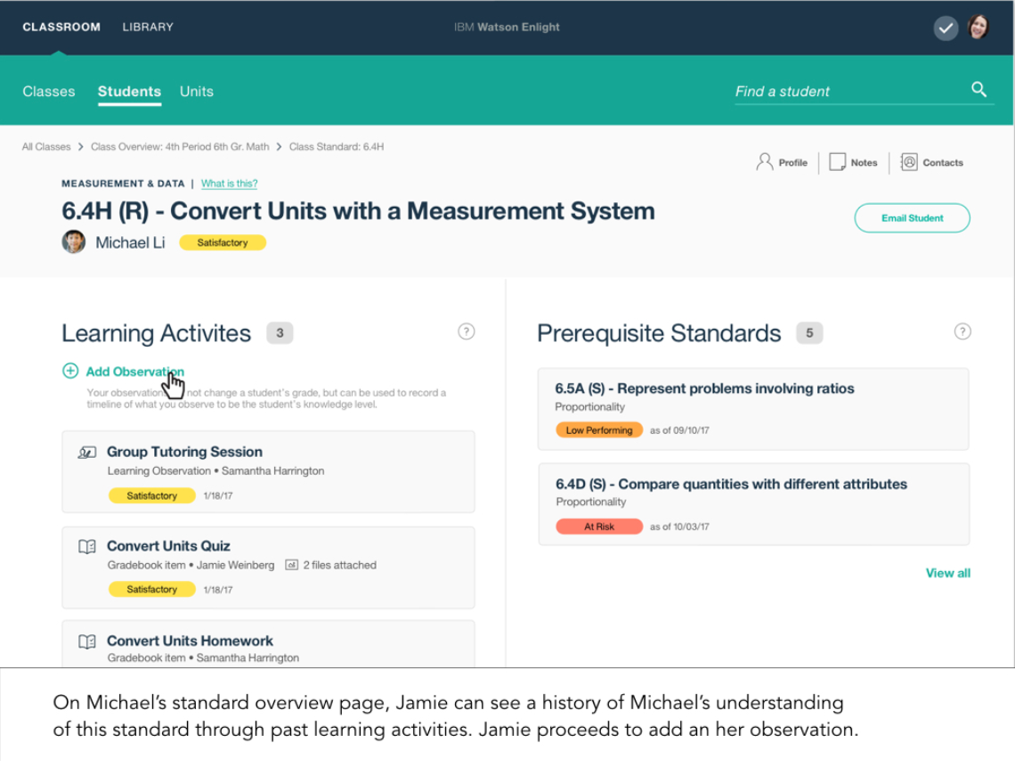
Task: Click breadcrumb chevron before Class Standard: 6.4H
Action: click(x=279, y=147)
